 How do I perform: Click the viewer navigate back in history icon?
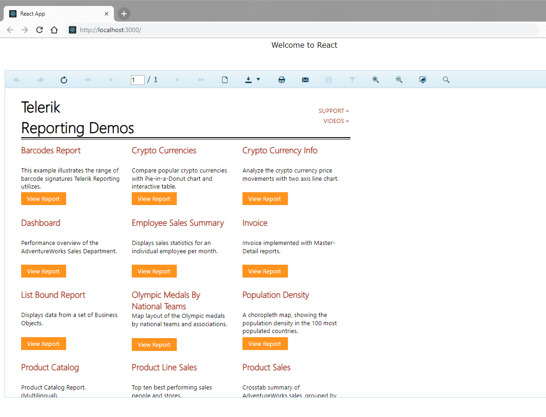pos(17,80)
